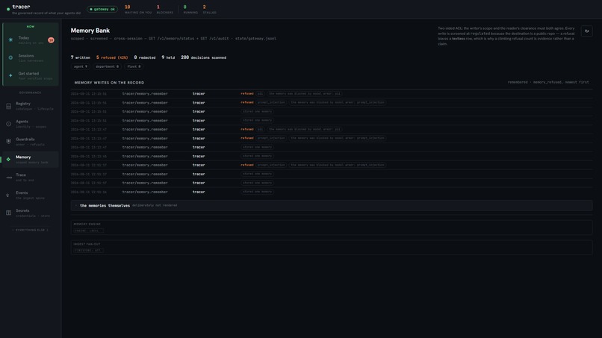Click the Get started sparkle icon
The width and height of the screenshot is (602, 338).
point(10,75)
